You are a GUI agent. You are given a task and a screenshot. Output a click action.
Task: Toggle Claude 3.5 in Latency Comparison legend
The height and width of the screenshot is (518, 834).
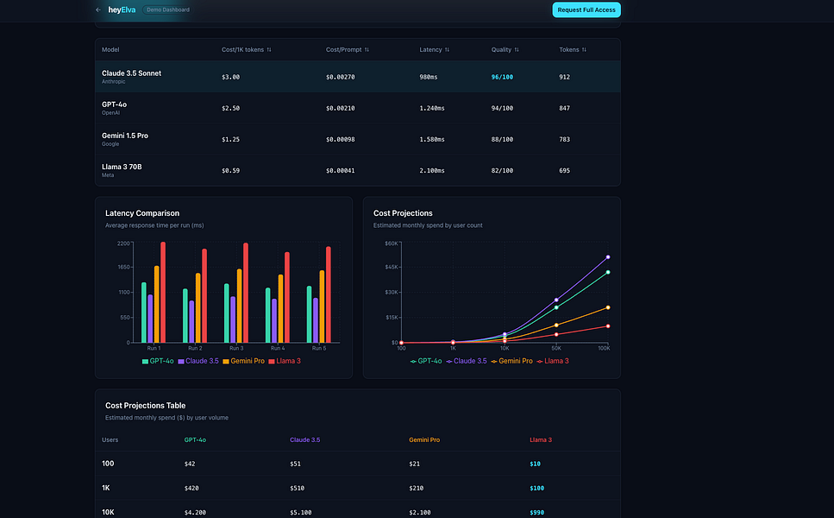[198, 361]
